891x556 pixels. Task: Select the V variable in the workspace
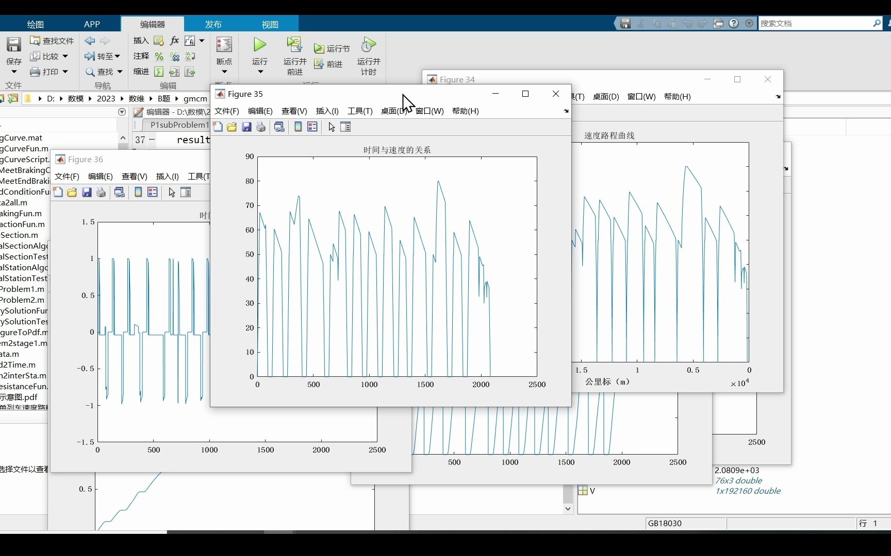pos(592,491)
